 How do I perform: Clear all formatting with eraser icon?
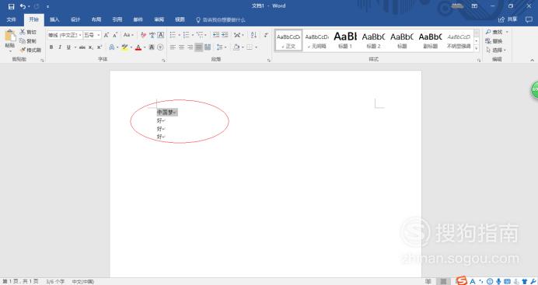pos(143,35)
